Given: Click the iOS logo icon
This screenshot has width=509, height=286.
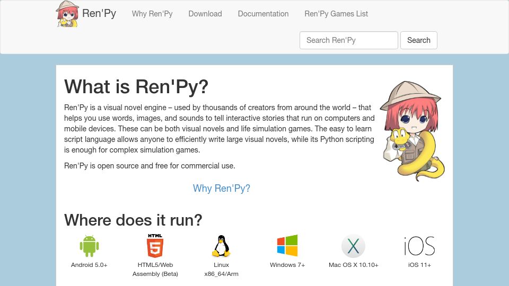Looking at the screenshot, I should click(419, 246).
